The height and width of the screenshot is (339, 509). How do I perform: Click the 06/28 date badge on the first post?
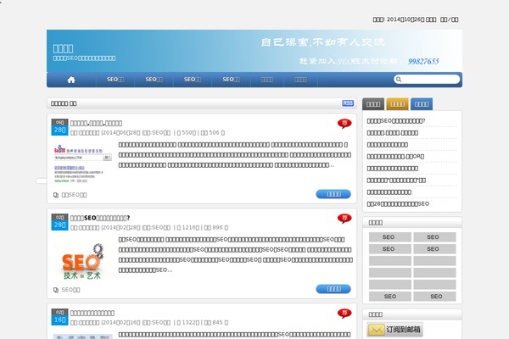pyautogui.click(x=59, y=127)
